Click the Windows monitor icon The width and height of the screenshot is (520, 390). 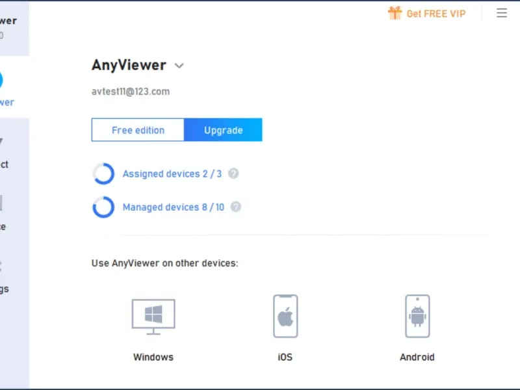point(153,317)
